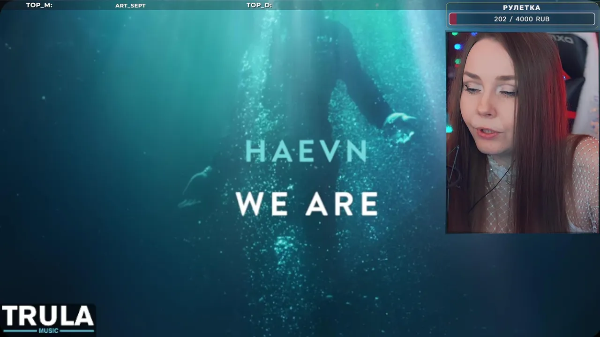Viewport: 600px width, 337px height.
Task: Click the ART_SEPT donor name
Action: pos(130,6)
